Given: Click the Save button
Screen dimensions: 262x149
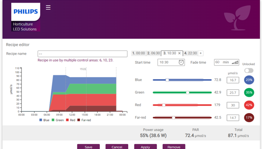Looking at the screenshot, I should tap(88, 147).
